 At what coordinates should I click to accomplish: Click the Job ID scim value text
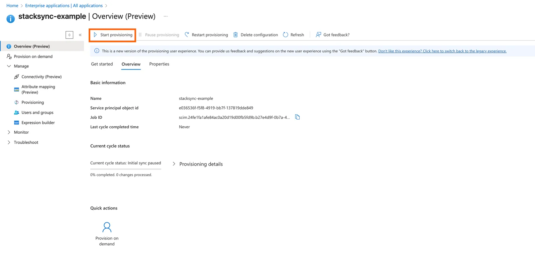coord(234,117)
